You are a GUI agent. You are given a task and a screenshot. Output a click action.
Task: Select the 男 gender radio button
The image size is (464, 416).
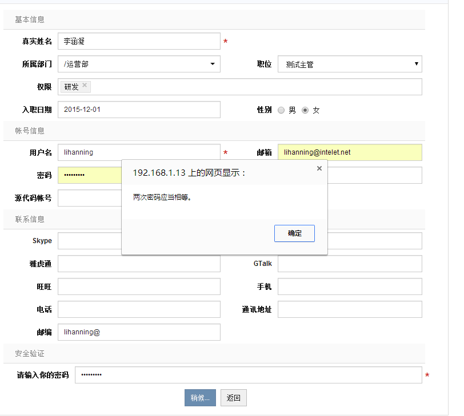tap(281, 110)
